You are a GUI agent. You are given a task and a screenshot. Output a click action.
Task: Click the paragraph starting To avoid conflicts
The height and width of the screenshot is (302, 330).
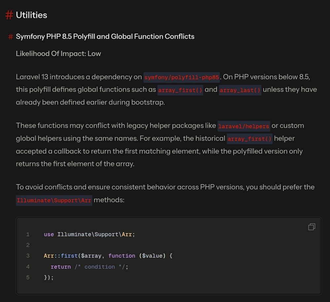(x=165, y=187)
